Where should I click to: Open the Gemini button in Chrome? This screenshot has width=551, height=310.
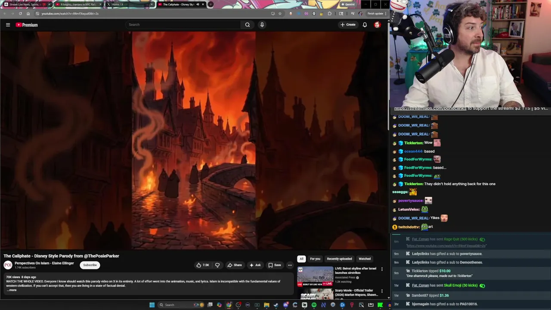click(x=347, y=4)
